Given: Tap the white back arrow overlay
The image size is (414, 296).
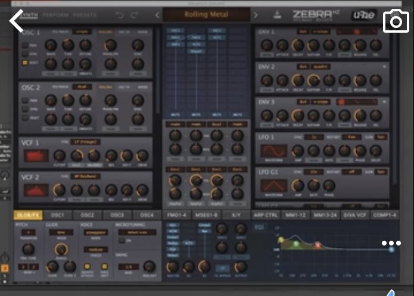Looking at the screenshot, I should (x=16, y=21).
